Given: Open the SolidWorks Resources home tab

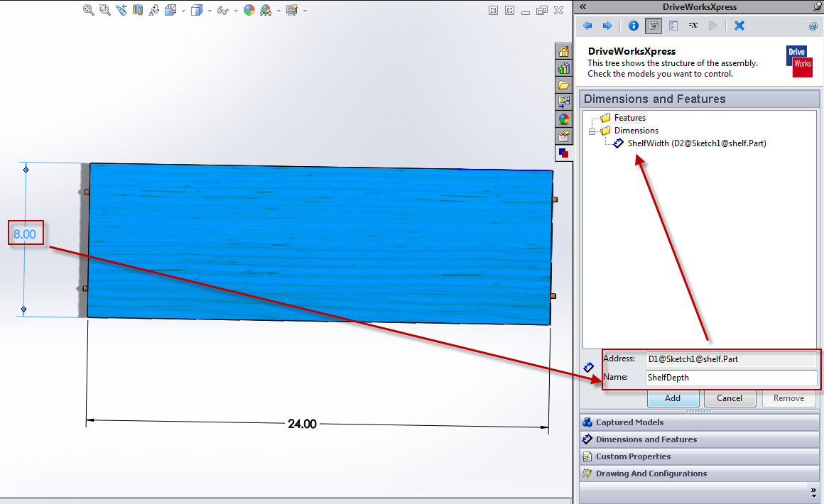Looking at the screenshot, I should (x=564, y=51).
